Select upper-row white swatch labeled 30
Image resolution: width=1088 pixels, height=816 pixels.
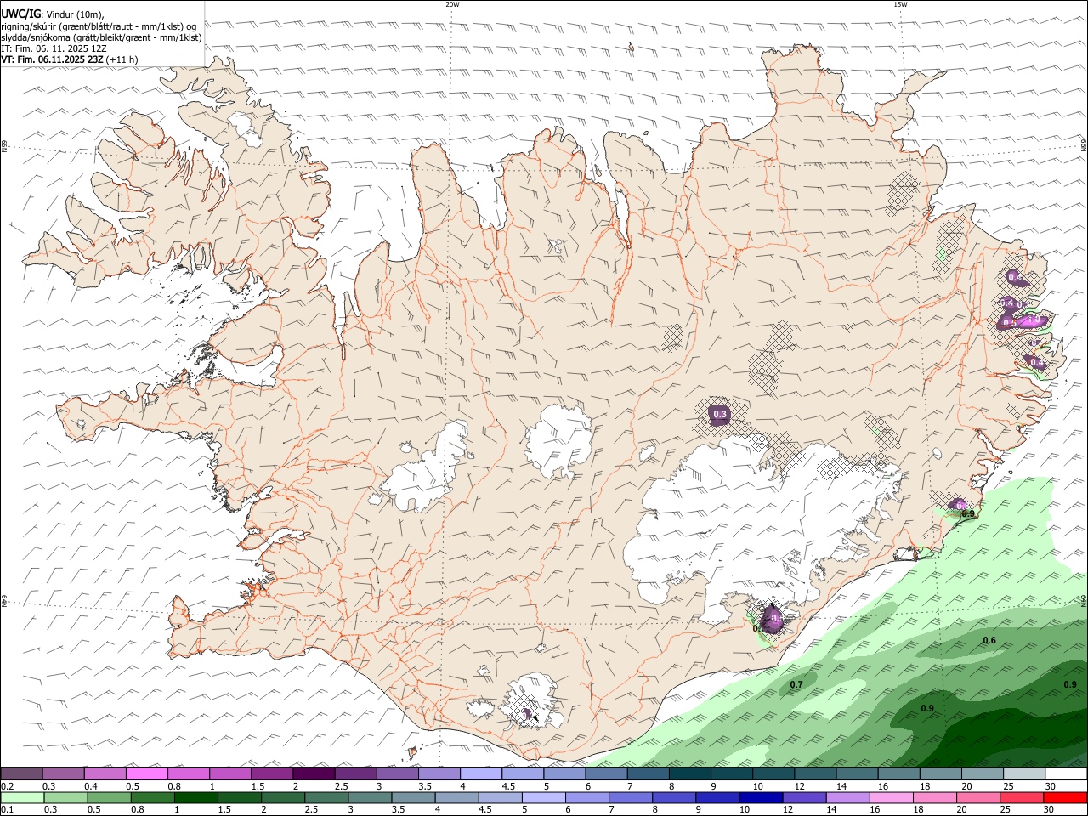click(x=1066, y=773)
